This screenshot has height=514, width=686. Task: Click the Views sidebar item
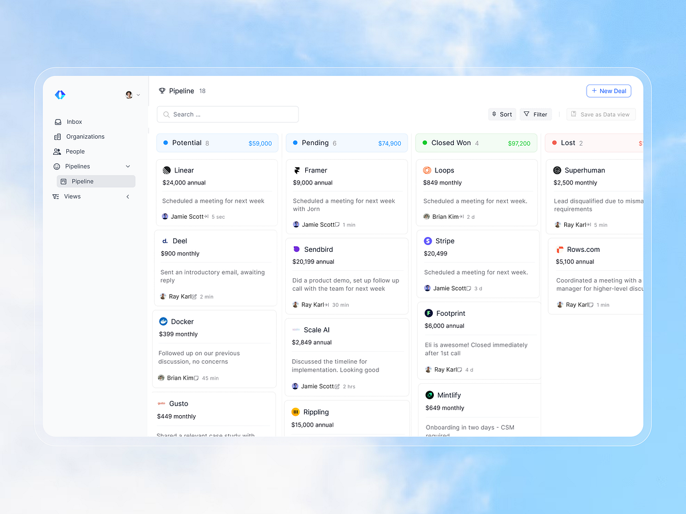[x=72, y=196]
